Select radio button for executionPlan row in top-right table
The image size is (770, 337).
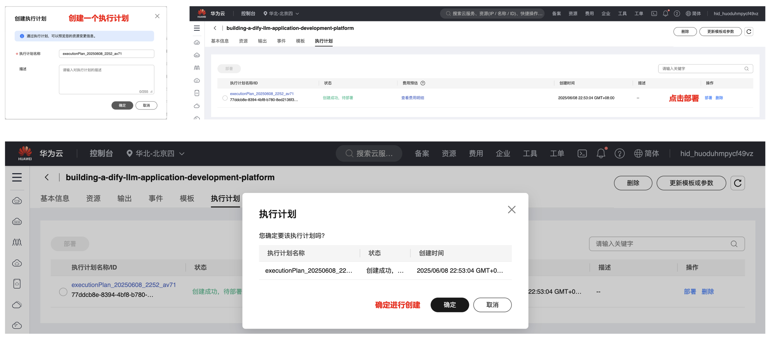coord(225,98)
